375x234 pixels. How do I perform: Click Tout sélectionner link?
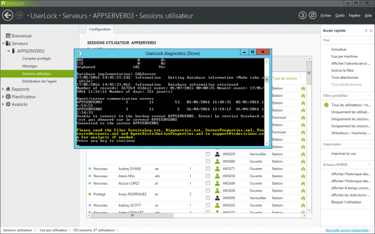click(x=345, y=78)
